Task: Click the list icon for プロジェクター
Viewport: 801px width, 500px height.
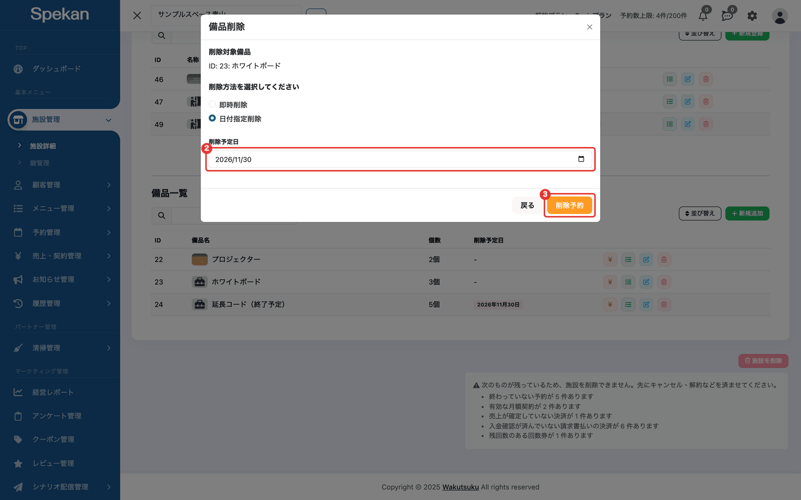Action: pyautogui.click(x=628, y=259)
